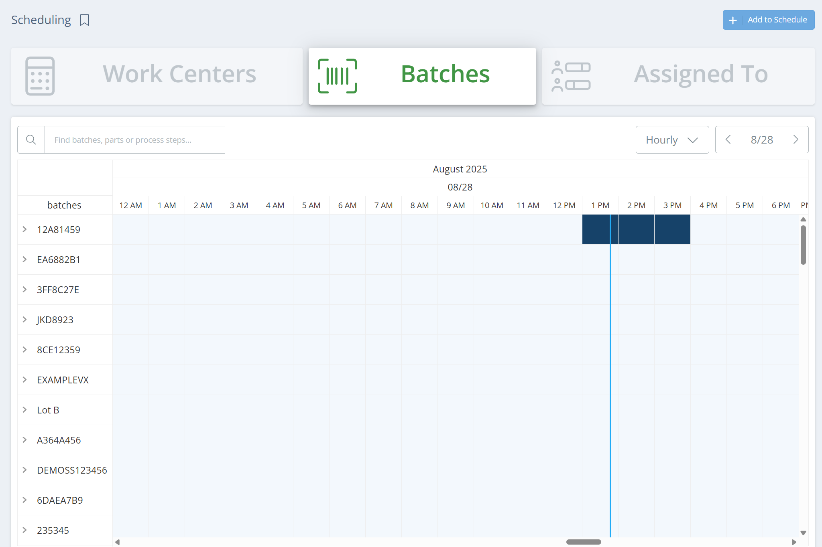Click the search magnifier icon
The width and height of the screenshot is (822, 547).
coord(31,140)
